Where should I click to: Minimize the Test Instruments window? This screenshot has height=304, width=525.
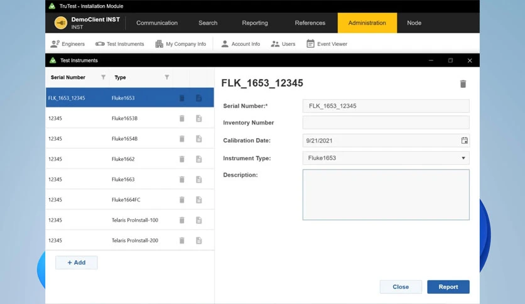[431, 60]
